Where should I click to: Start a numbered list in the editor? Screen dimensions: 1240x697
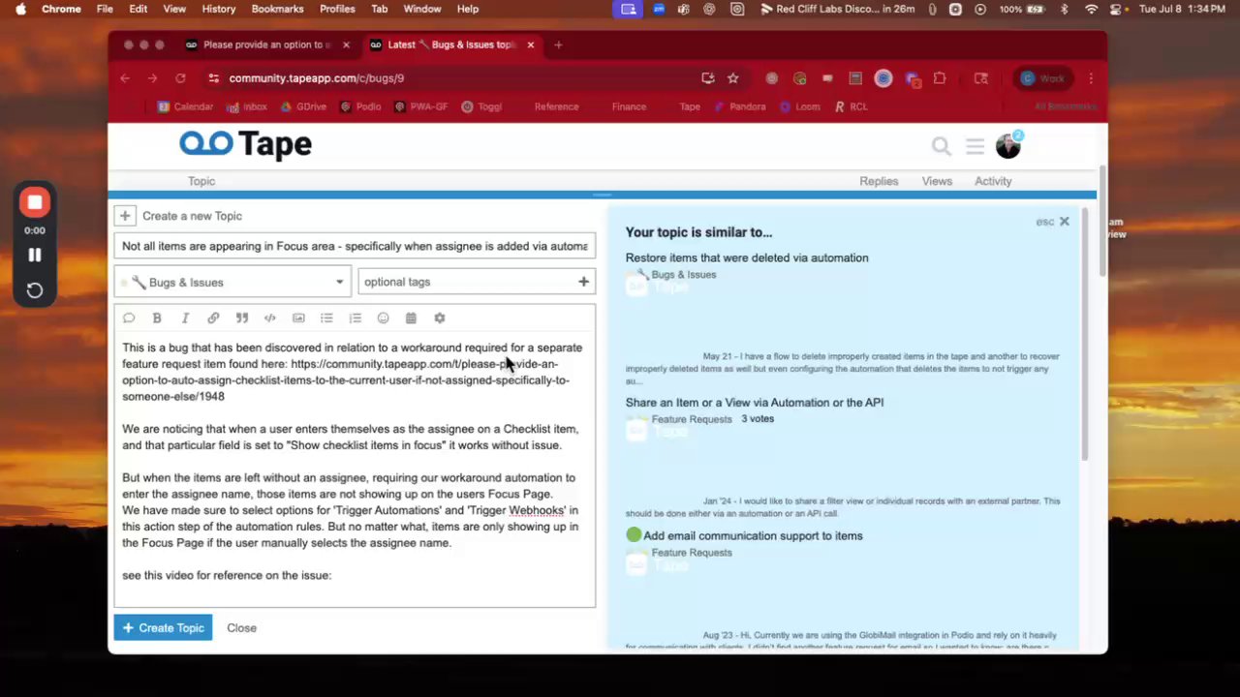click(355, 318)
